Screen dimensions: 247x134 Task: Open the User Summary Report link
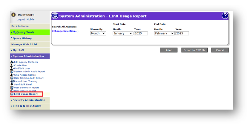point(27,88)
